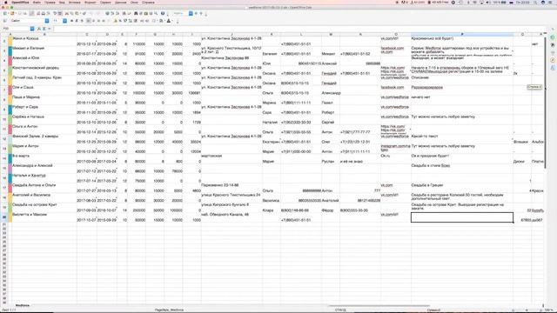Open the Gallery
Screen dimensions: 557x313
coord(145,14)
